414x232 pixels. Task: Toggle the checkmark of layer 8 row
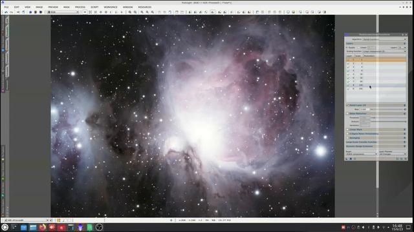tap(348, 85)
